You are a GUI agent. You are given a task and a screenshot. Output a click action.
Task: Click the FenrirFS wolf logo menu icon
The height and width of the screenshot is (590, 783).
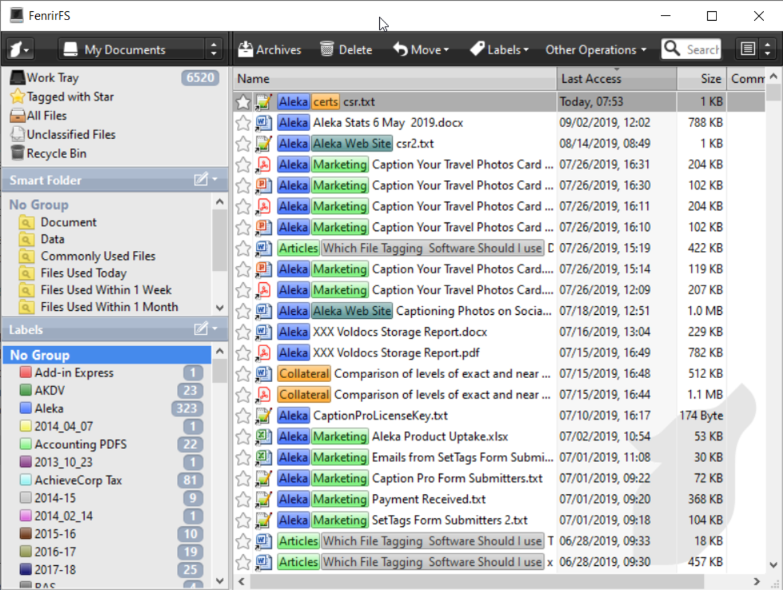pyautogui.click(x=20, y=50)
